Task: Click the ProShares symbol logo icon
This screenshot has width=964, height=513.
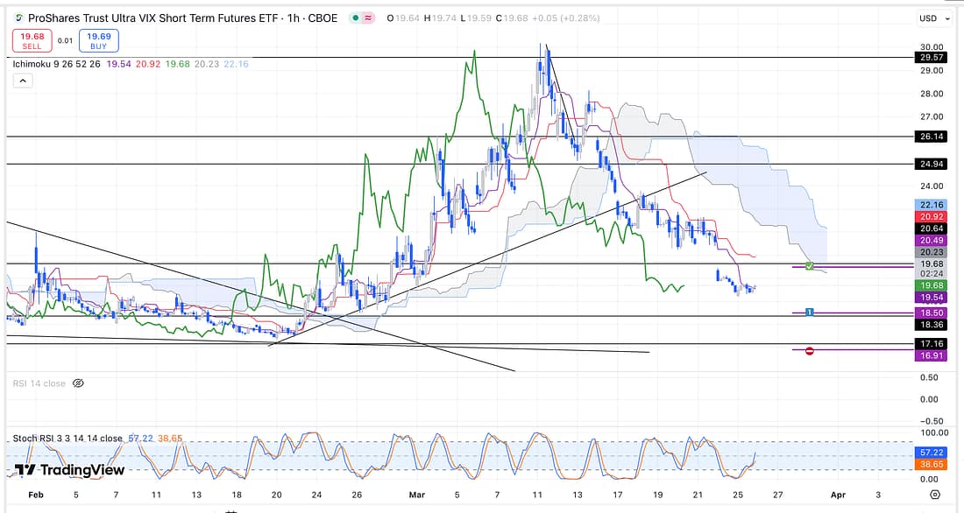Action: coord(18,18)
